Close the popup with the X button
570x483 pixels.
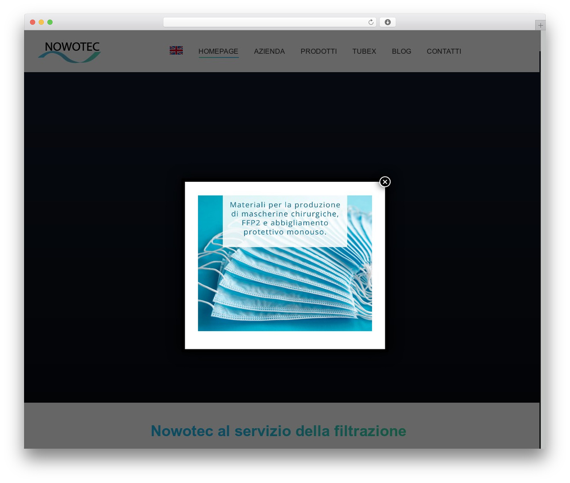385,182
